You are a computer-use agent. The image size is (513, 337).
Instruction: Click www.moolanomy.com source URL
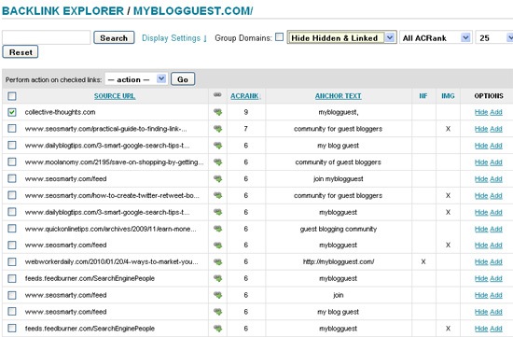114,162
